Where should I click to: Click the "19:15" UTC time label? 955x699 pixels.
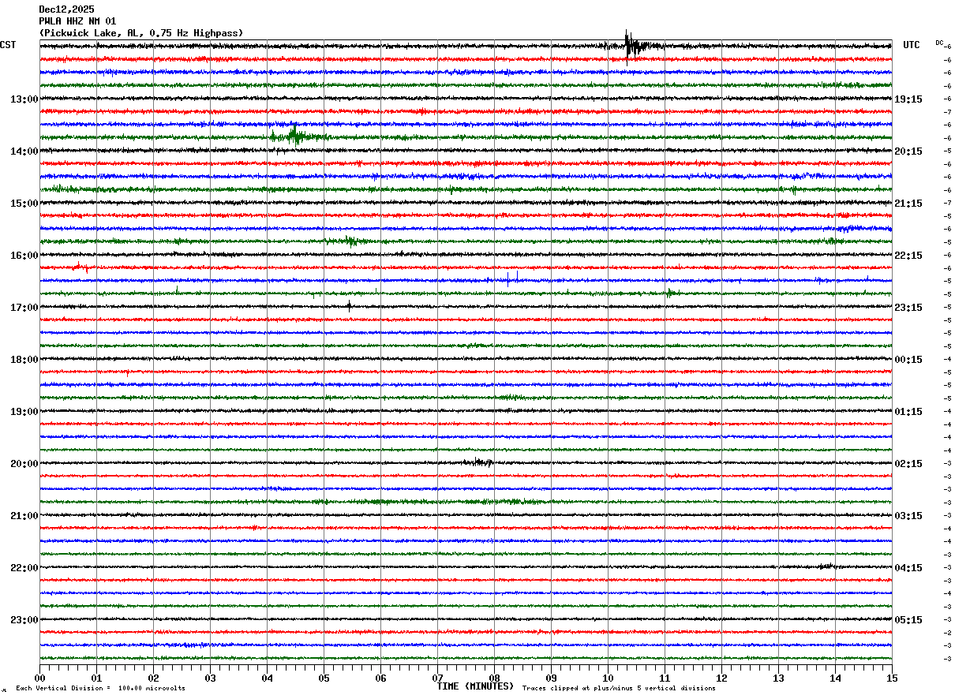(x=908, y=99)
